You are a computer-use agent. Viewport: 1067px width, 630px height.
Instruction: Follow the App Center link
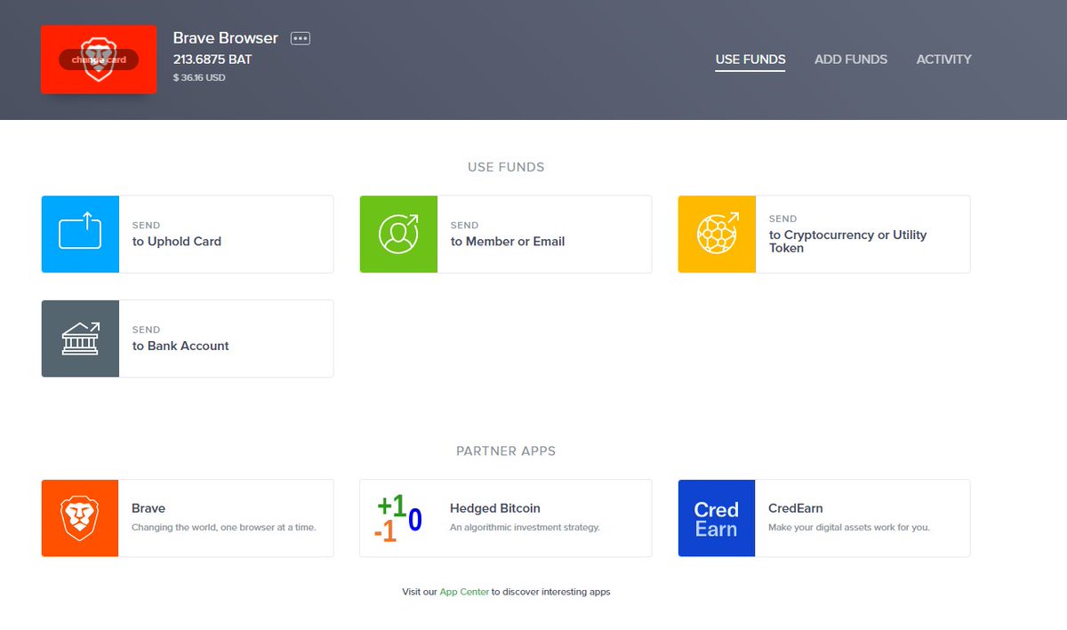[464, 592]
